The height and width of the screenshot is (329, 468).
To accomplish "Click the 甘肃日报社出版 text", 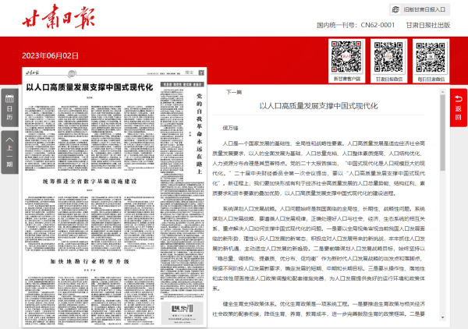I will [428, 25].
